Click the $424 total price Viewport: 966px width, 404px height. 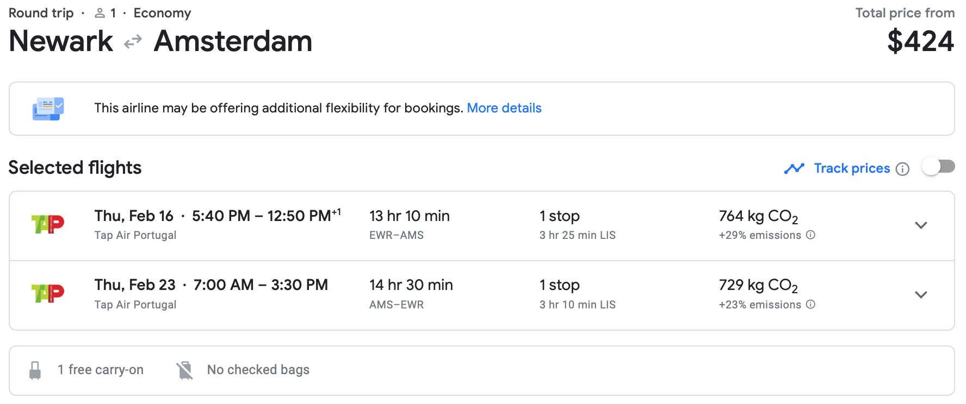pos(920,41)
